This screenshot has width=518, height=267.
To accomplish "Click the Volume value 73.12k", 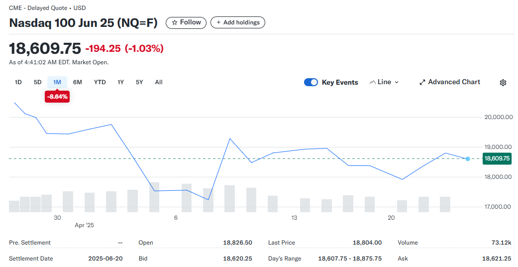I will [x=501, y=243].
